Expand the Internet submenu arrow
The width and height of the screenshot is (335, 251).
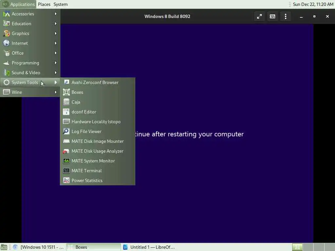(56, 43)
